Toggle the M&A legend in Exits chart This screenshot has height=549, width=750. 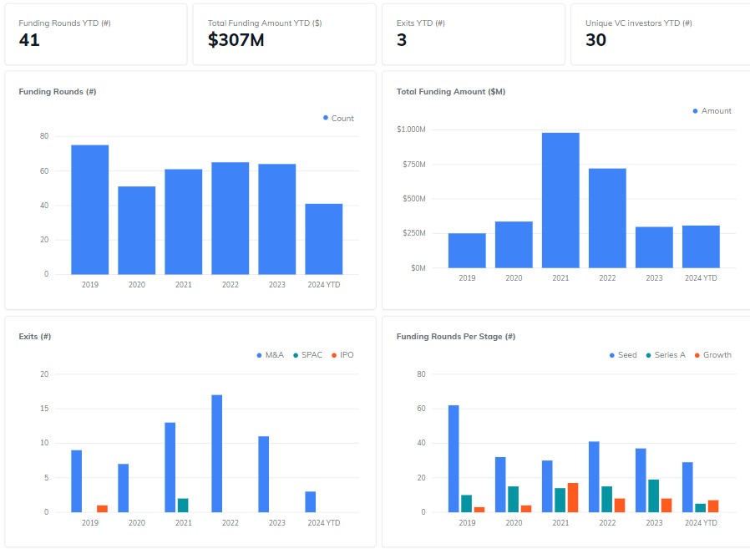(271, 354)
